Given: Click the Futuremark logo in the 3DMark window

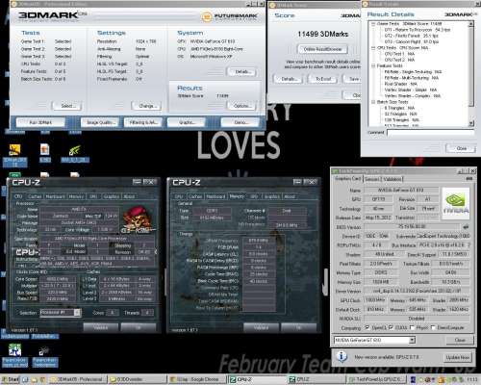Looking at the screenshot, I should click(230, 16).
